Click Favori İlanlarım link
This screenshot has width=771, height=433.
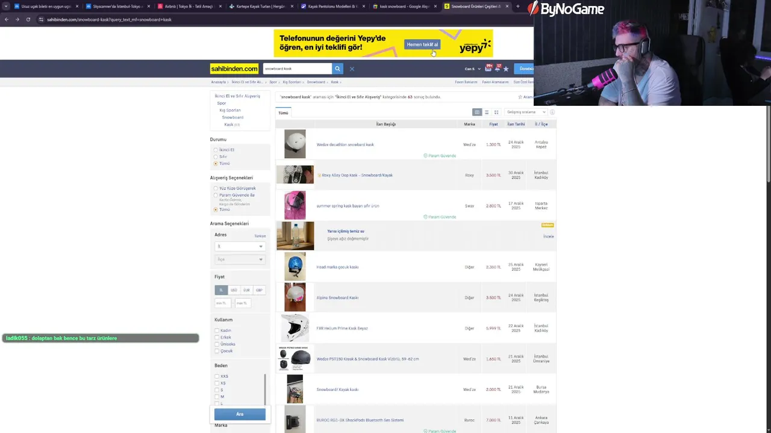pos(466,82)
